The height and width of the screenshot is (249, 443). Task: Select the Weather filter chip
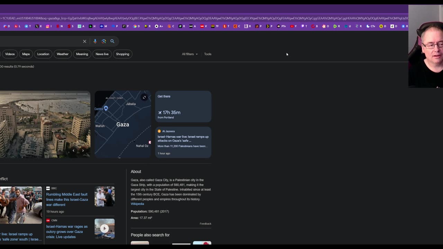pos(63,54)
